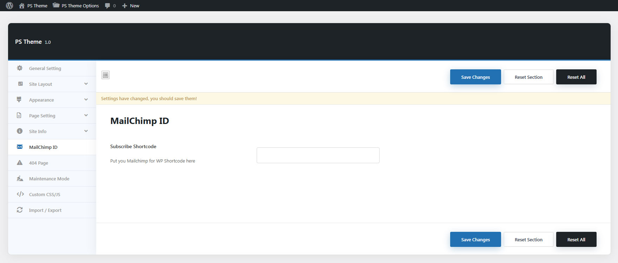Open the comments bubble icon

point(107,6)
